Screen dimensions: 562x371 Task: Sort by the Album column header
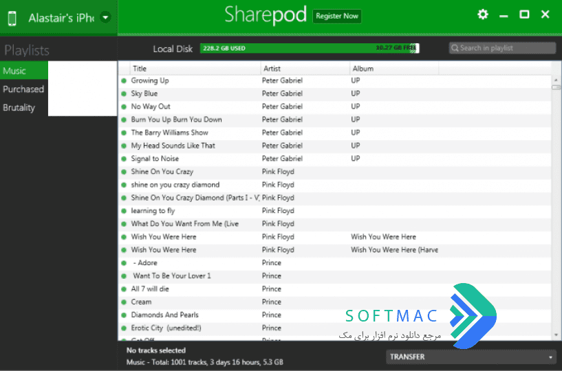click(x=394, y=69)
